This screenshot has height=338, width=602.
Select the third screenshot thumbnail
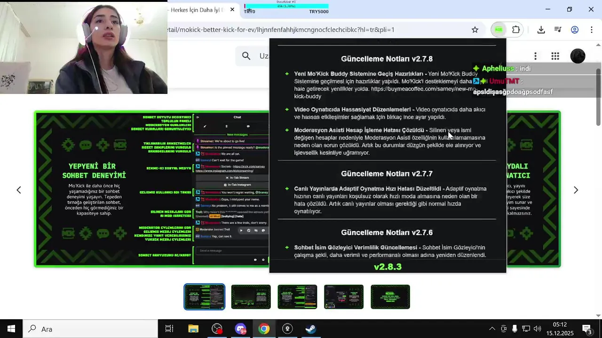tap(297, 297)
